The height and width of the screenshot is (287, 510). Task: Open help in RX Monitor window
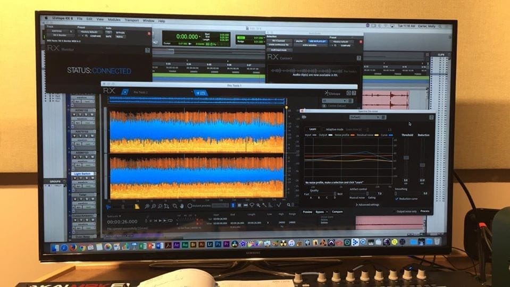pyautogui.click(x=147, y=50)
